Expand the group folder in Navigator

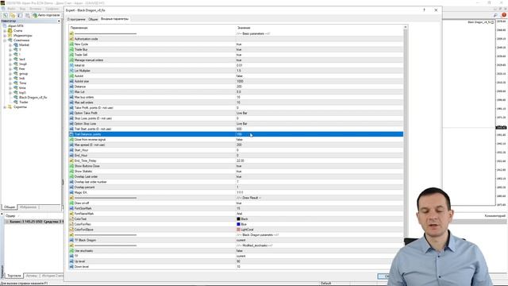coord(10,74)
